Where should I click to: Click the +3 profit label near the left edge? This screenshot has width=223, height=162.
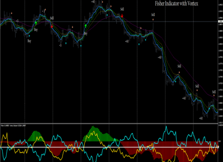click(17, 21)
